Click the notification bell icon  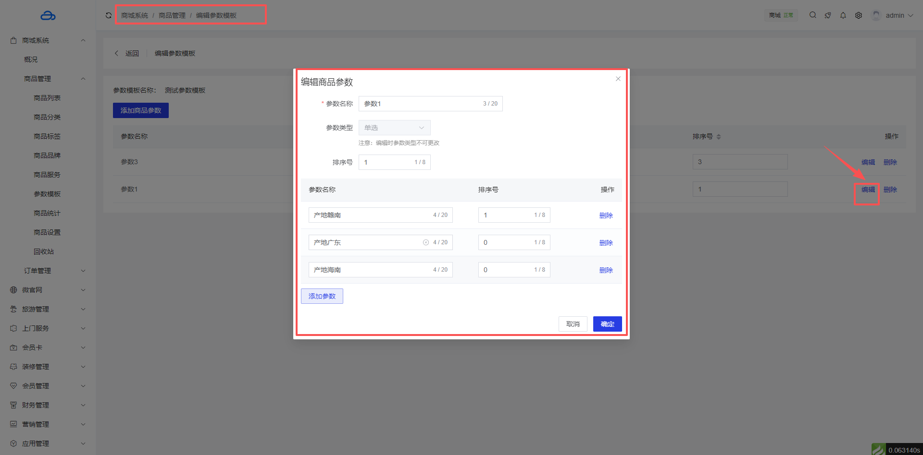click(843, 15)
